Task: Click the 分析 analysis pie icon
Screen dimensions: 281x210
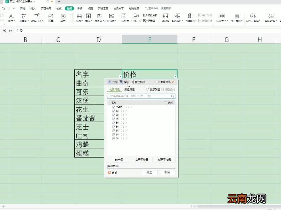Action: tap(110, 172)
